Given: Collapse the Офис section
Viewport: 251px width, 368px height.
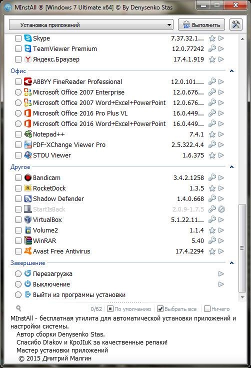Looking at the screenshot, I should pyautogui.click(x=231, y=71).
